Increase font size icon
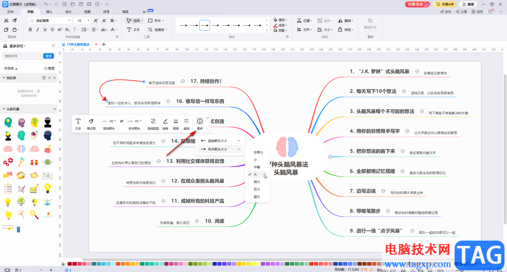507x272 pixels. point(96,21)
